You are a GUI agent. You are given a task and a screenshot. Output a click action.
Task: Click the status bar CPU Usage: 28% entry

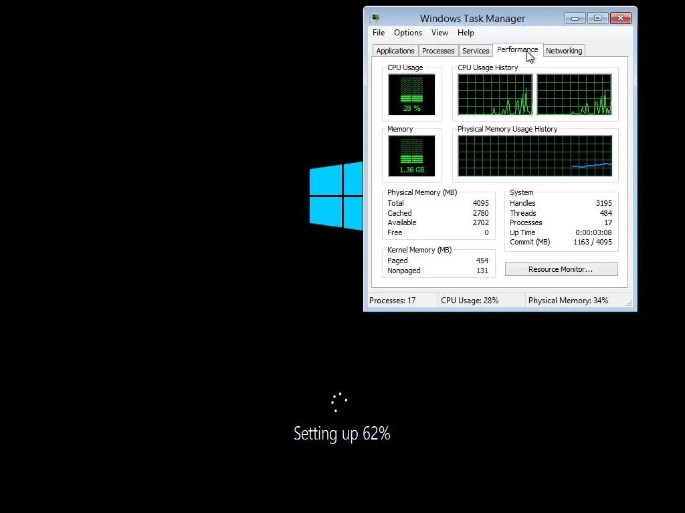[470, 301]
